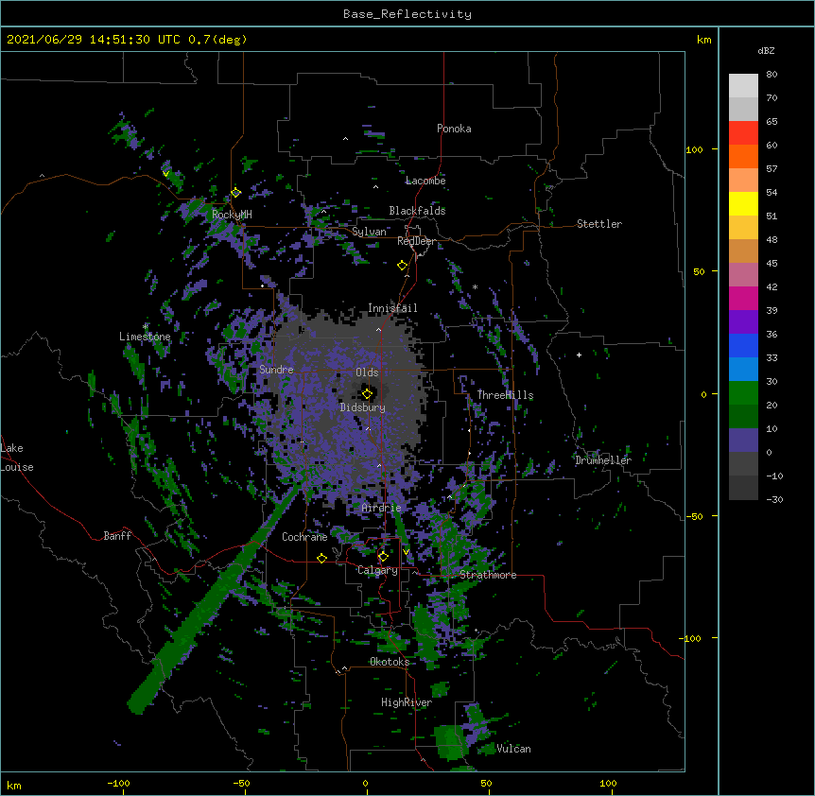Click the Vulcan town label

513,749
